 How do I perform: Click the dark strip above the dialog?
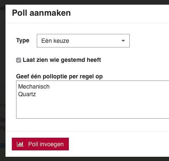point(84,2)
